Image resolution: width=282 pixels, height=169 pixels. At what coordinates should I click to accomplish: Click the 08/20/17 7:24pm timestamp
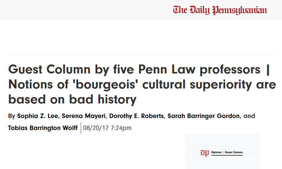[107, 128]
